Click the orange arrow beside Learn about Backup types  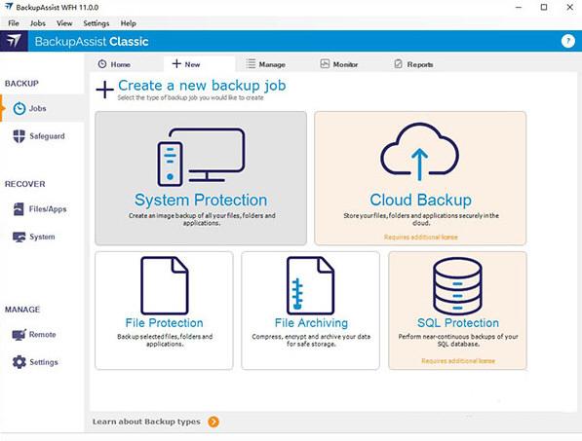point(213,422)
